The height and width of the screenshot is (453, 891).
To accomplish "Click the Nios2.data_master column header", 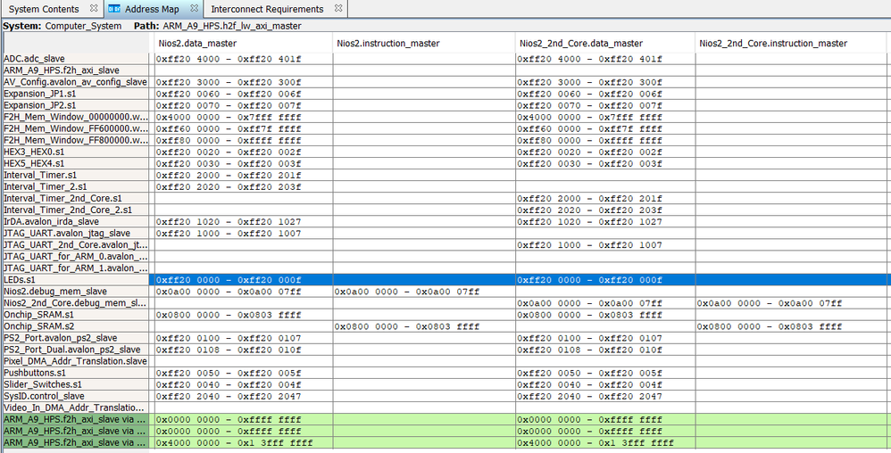I will tap(197, 43).
